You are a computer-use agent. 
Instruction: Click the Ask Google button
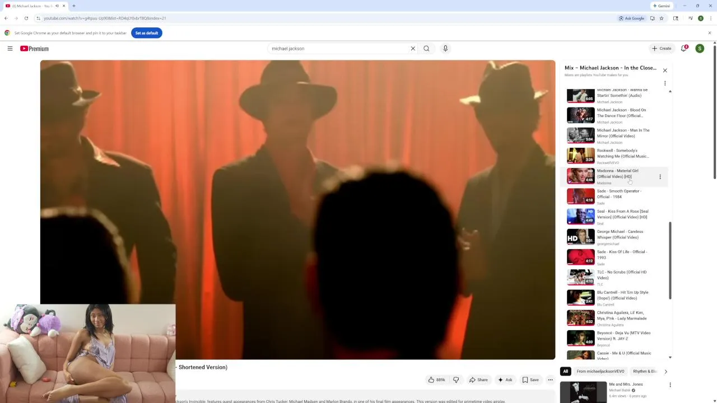pos(631,18)
